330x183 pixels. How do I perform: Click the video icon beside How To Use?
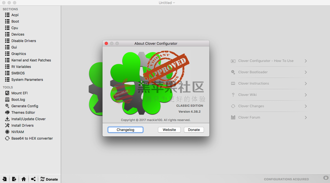(233, 61)
